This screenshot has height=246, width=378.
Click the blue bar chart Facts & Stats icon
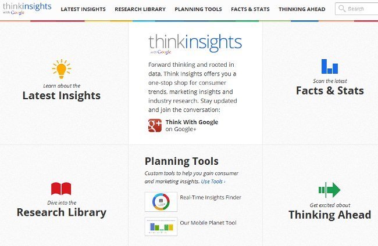pyautogui.click(x=329, y=66)
